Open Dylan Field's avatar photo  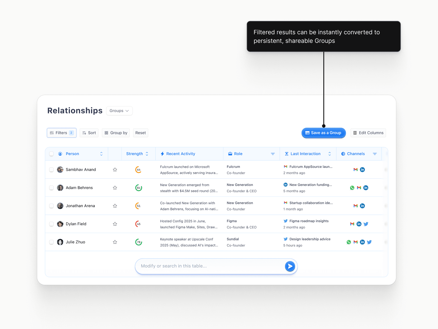(60, 224)
